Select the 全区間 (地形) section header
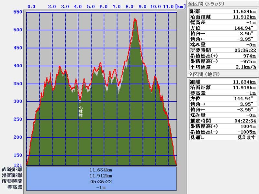The height and width of the screenshot is (194, 259). (x=204, y=75)
